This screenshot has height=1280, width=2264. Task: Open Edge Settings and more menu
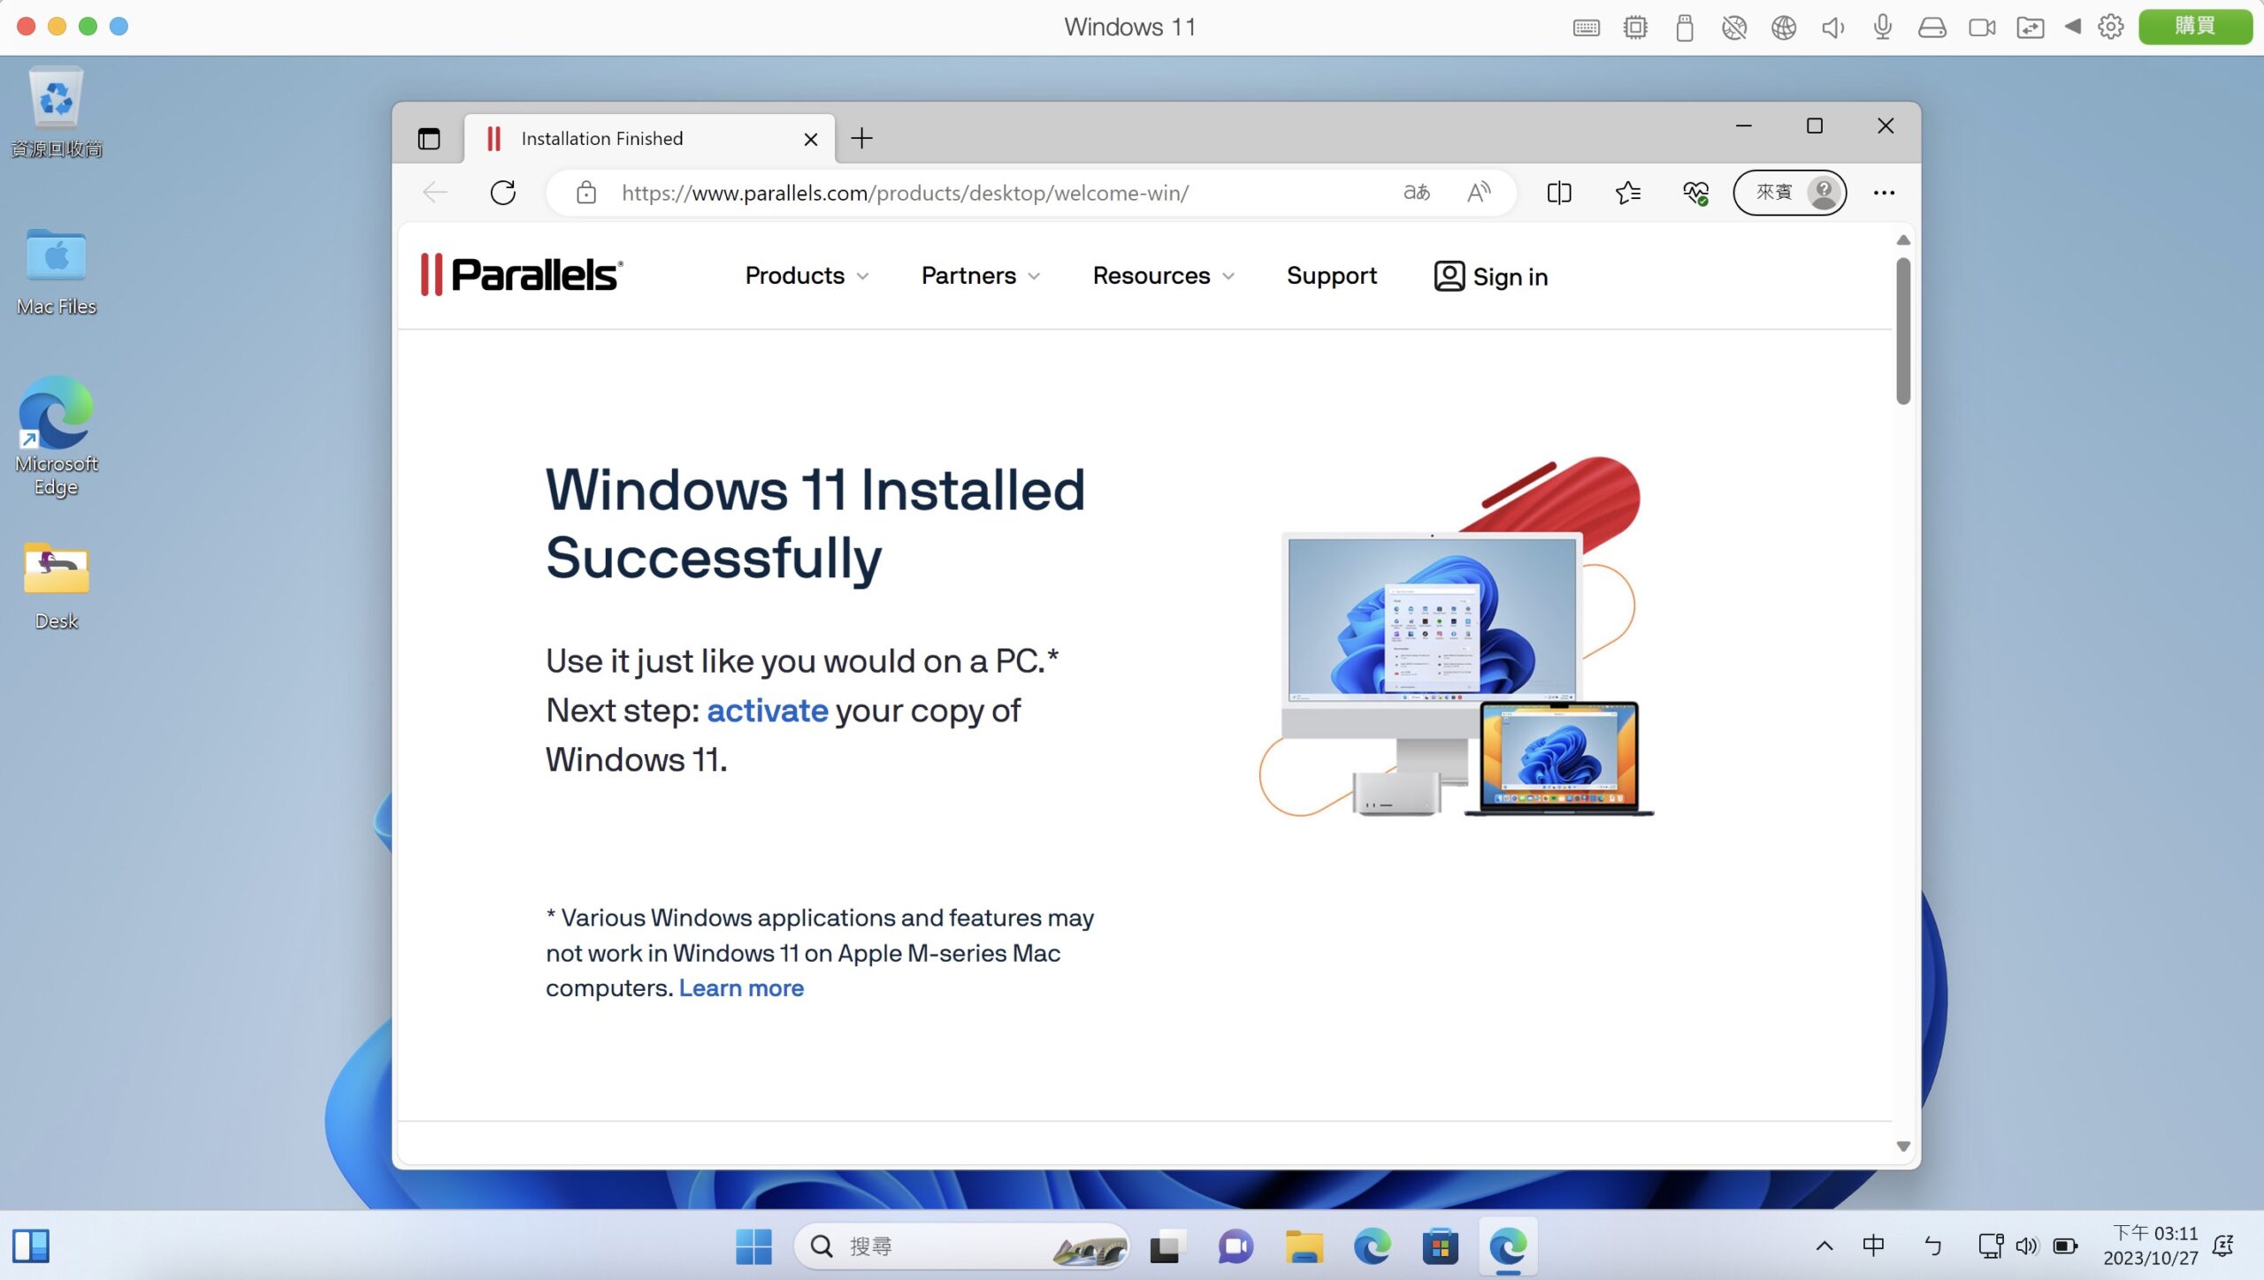(1884, 193)
